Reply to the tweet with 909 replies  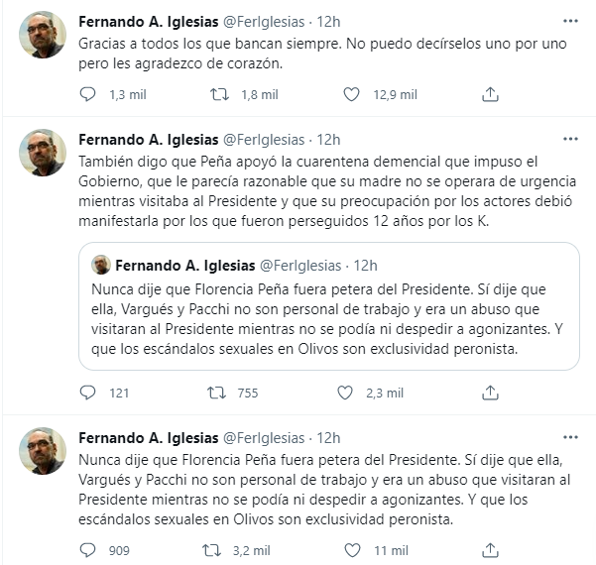pyautogui.click(x=87, y=550)
